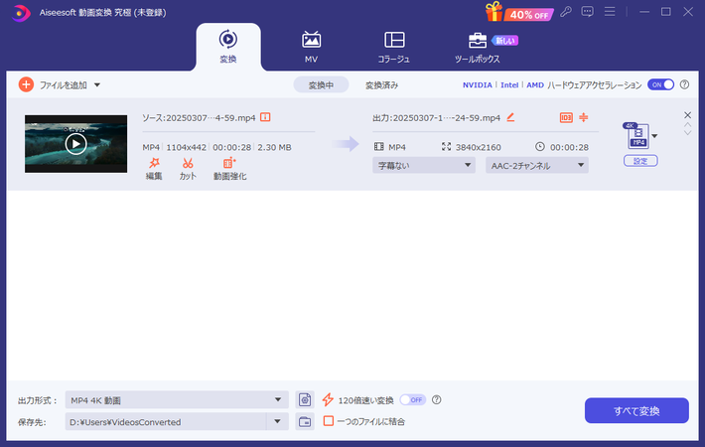
Task: Click the key registration icon
Action: [566, 12]
